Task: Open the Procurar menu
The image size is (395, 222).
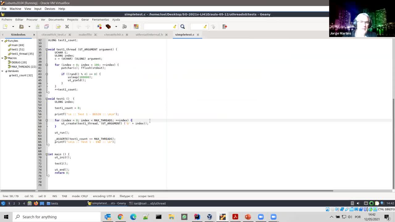Action: point(32,19)
